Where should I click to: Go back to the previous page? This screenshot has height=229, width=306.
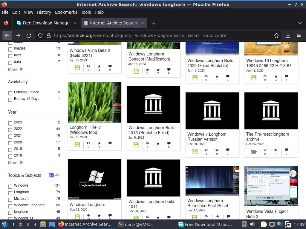coord(7,36)
